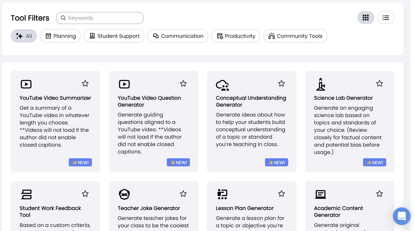This screenshot has width=414, height=231.
Task: Star the YouTube Video Question Generator
Action: 183,83
